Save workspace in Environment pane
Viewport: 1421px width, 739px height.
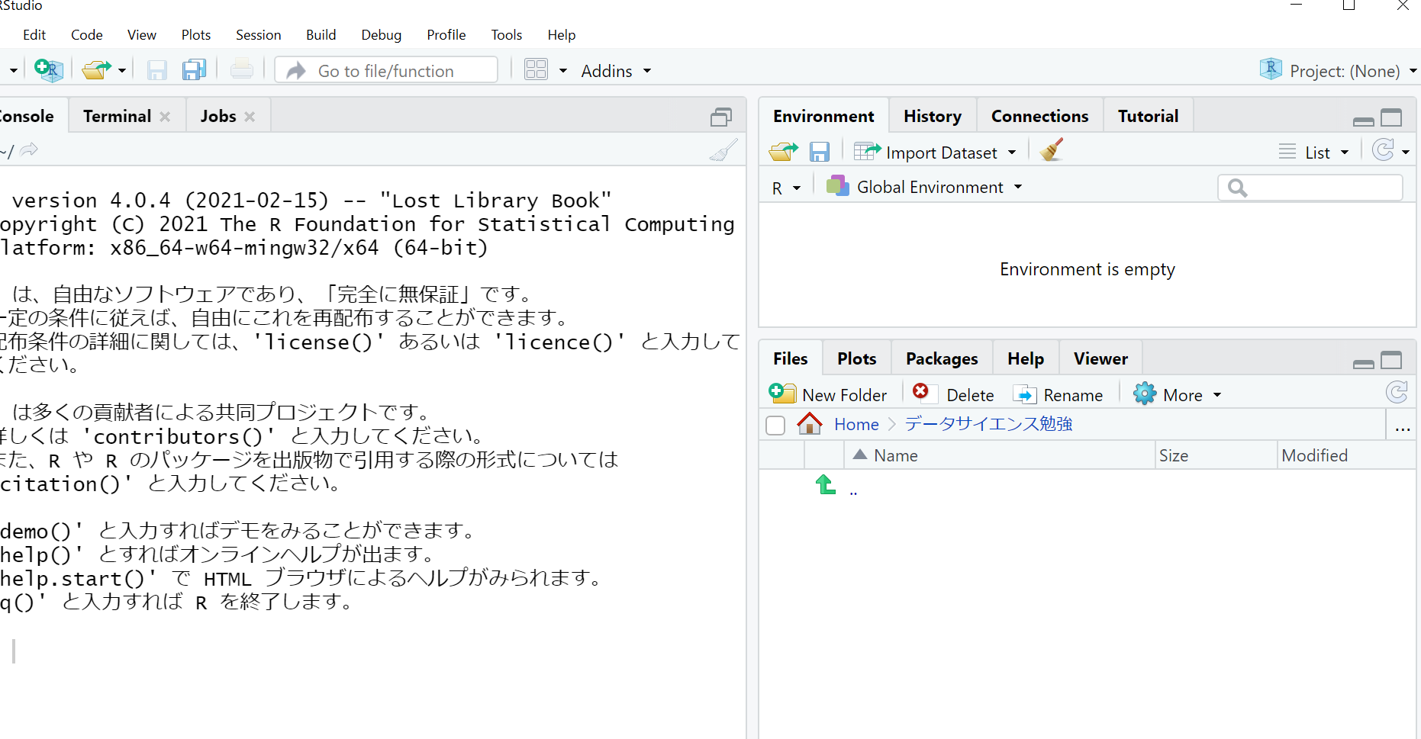[x=819, y=152]
